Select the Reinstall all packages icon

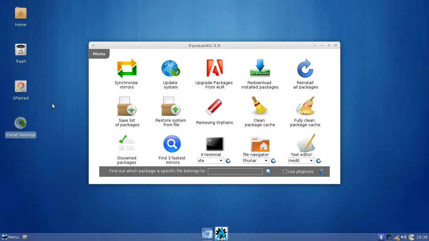click(x=305, y=68)
